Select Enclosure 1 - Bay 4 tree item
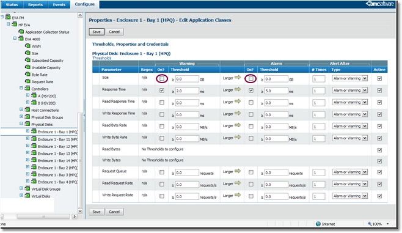Viewport: 402px width, 233px height. tap(57, 182)
